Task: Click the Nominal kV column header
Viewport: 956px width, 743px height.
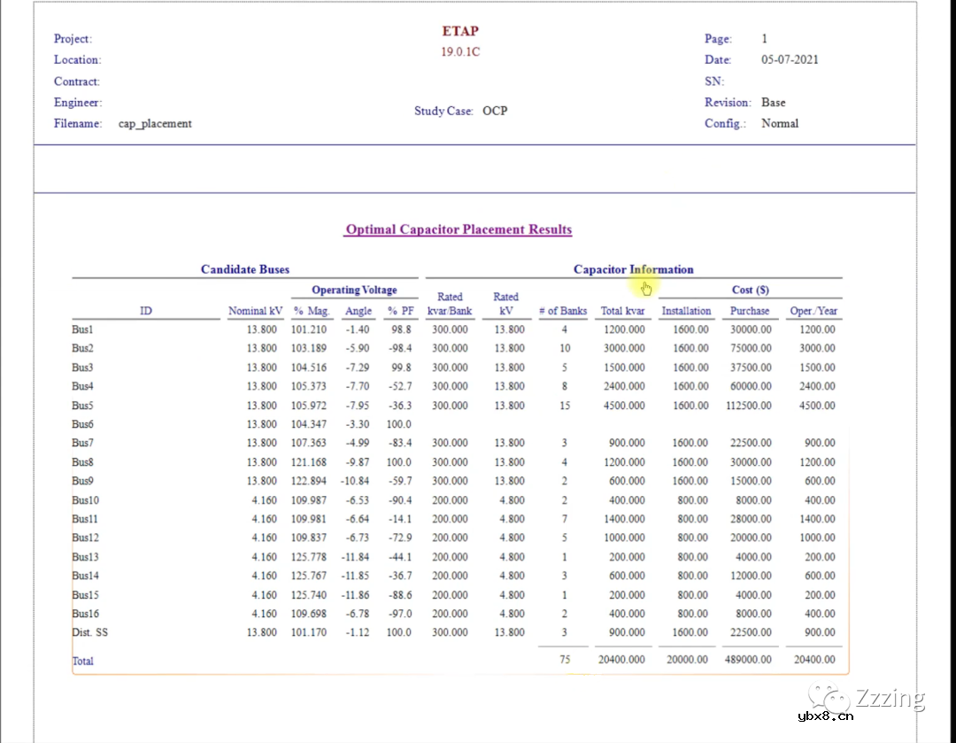Action: pyautogui.click(x=255, y=311)
